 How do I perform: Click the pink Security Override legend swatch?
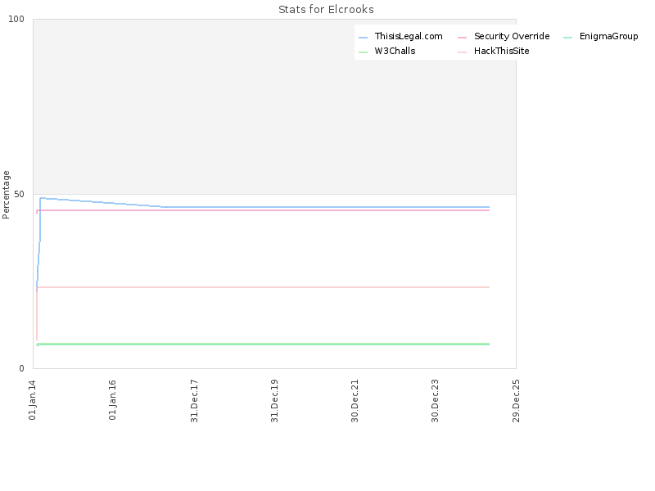[462, 38]
